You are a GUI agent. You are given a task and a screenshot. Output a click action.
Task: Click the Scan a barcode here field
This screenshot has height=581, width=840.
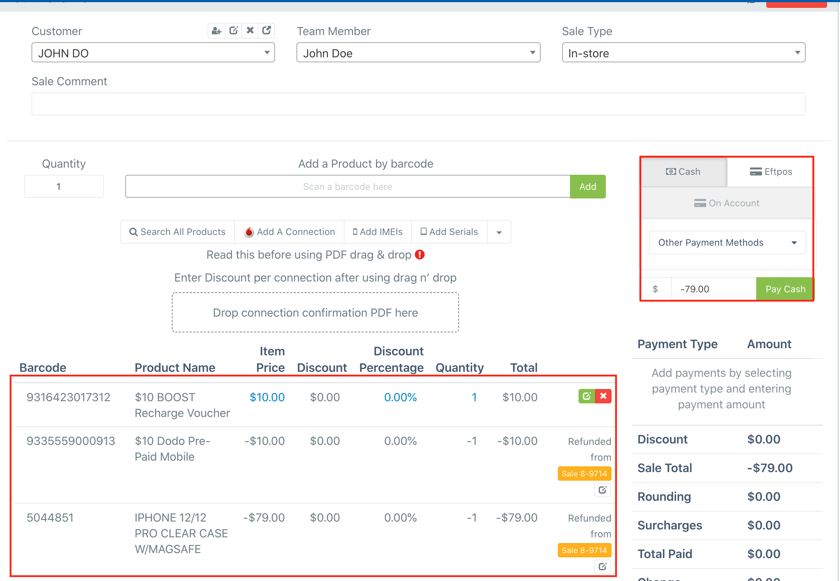pyautogui.click(x=348, y=187)
